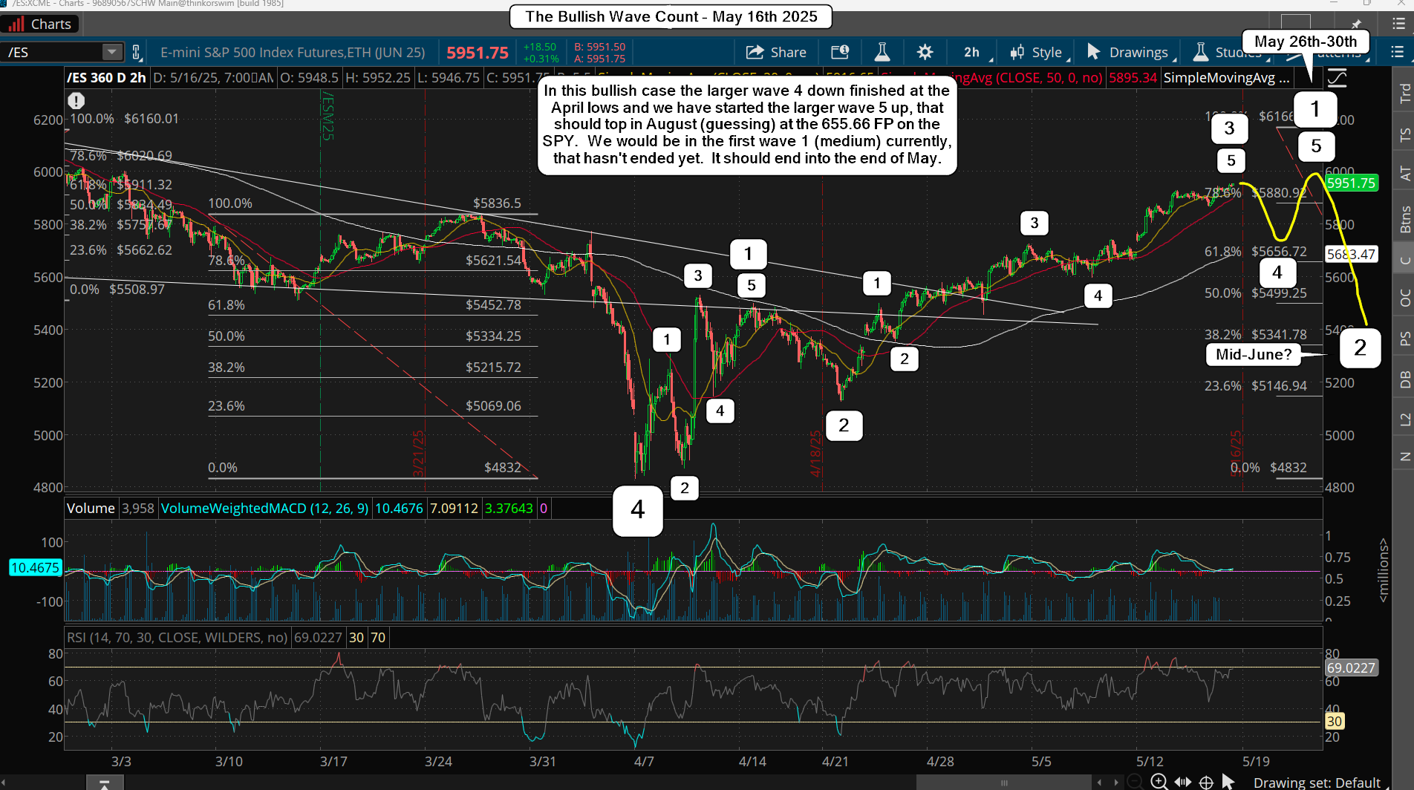Image resolution: width=1414 pixels, height=790 pixels.
Task: Click the ask price A: 5951.75
Action: 600,59
